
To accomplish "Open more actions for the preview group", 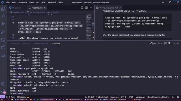I will point(178,8).
